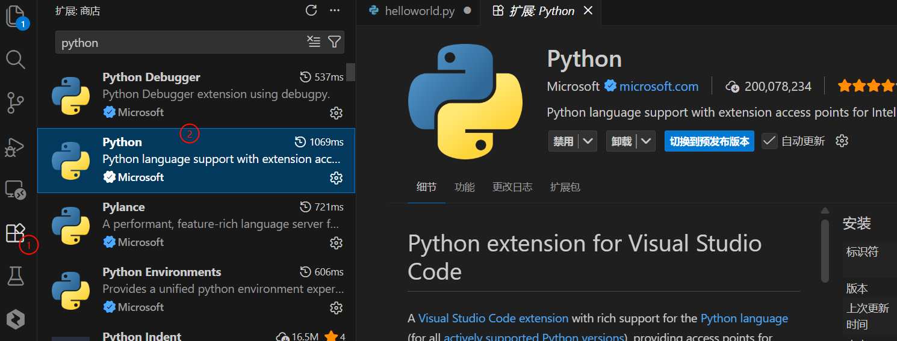Click the 版本 label
This screenshot has height=341, width=897.
857,288
